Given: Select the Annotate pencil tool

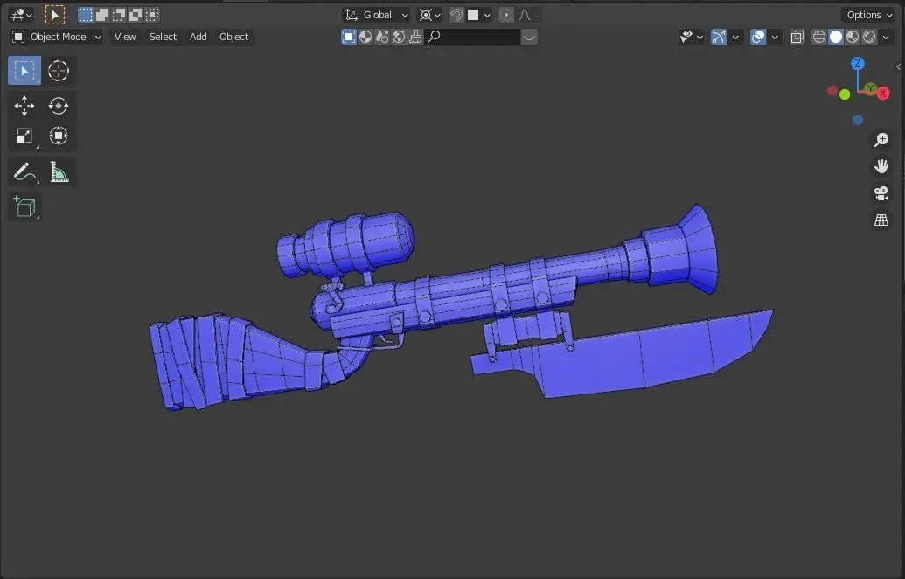Looking at the screenshot, I should (x=24, y=172).
